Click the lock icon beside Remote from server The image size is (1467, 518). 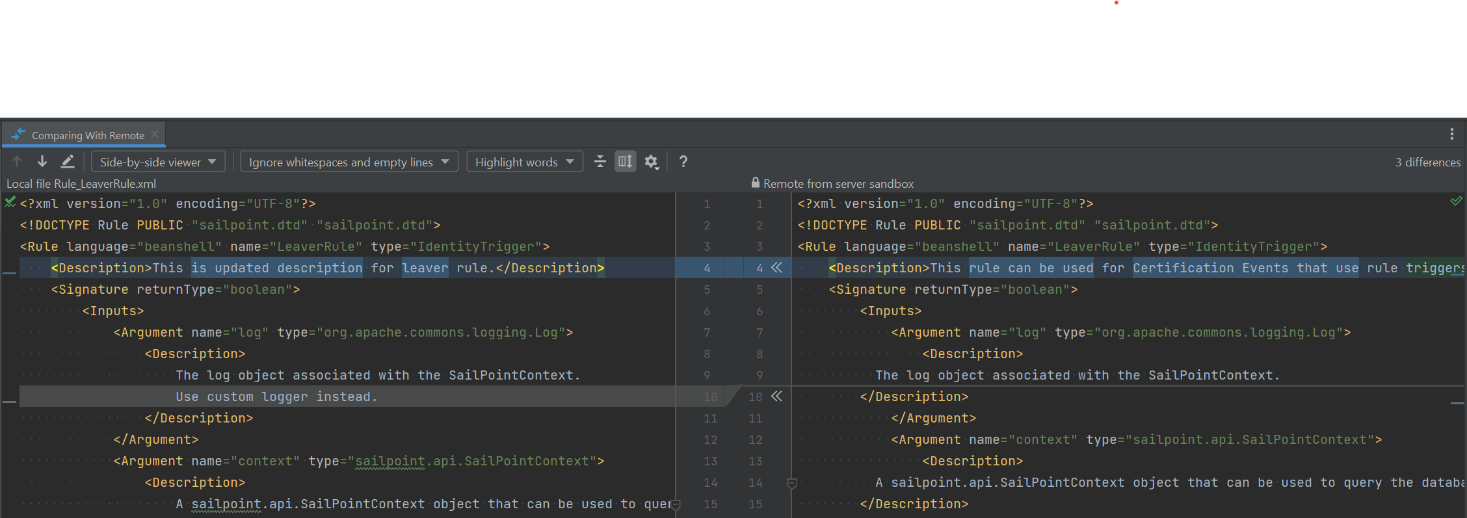[x=755, y=183]
